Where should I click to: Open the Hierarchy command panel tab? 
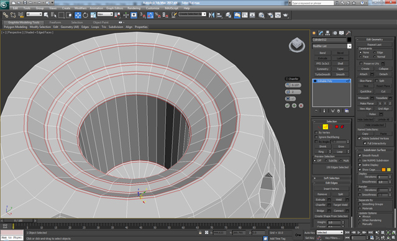click(328, 33)
